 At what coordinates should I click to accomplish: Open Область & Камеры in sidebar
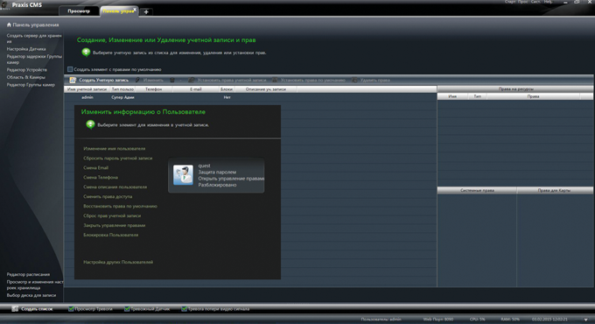25,77
